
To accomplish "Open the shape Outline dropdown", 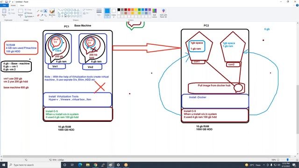I will 88,10.
